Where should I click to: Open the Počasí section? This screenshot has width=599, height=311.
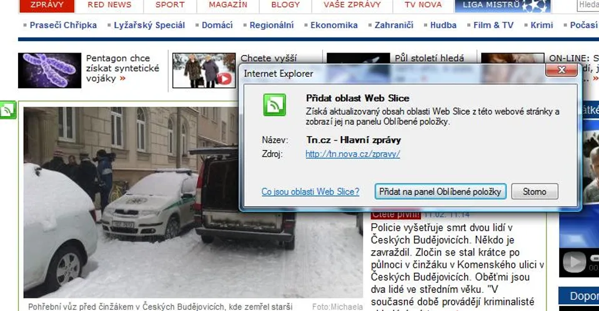pos(584,25)
